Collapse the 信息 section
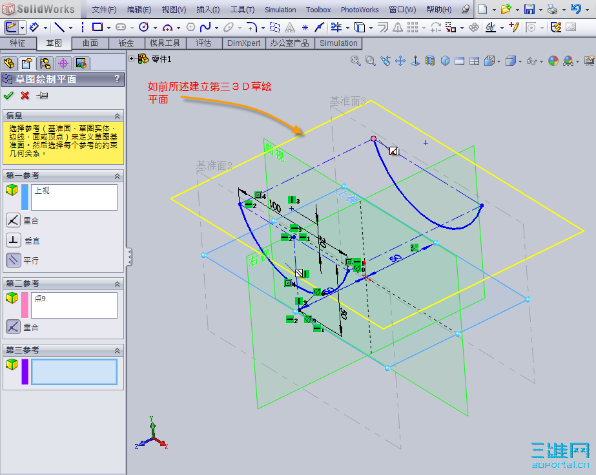 tap(117, 116)
